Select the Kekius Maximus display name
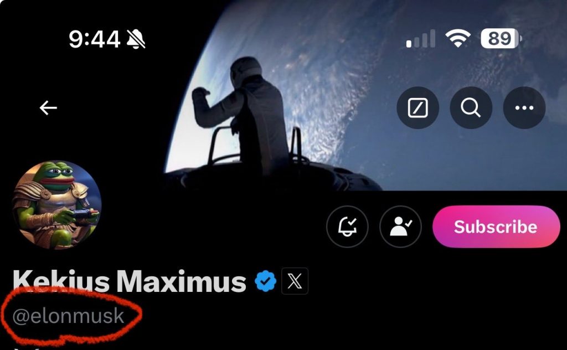The height and width of the screenshot is (350, 567). pyautogui.click(x=129, y=281)
